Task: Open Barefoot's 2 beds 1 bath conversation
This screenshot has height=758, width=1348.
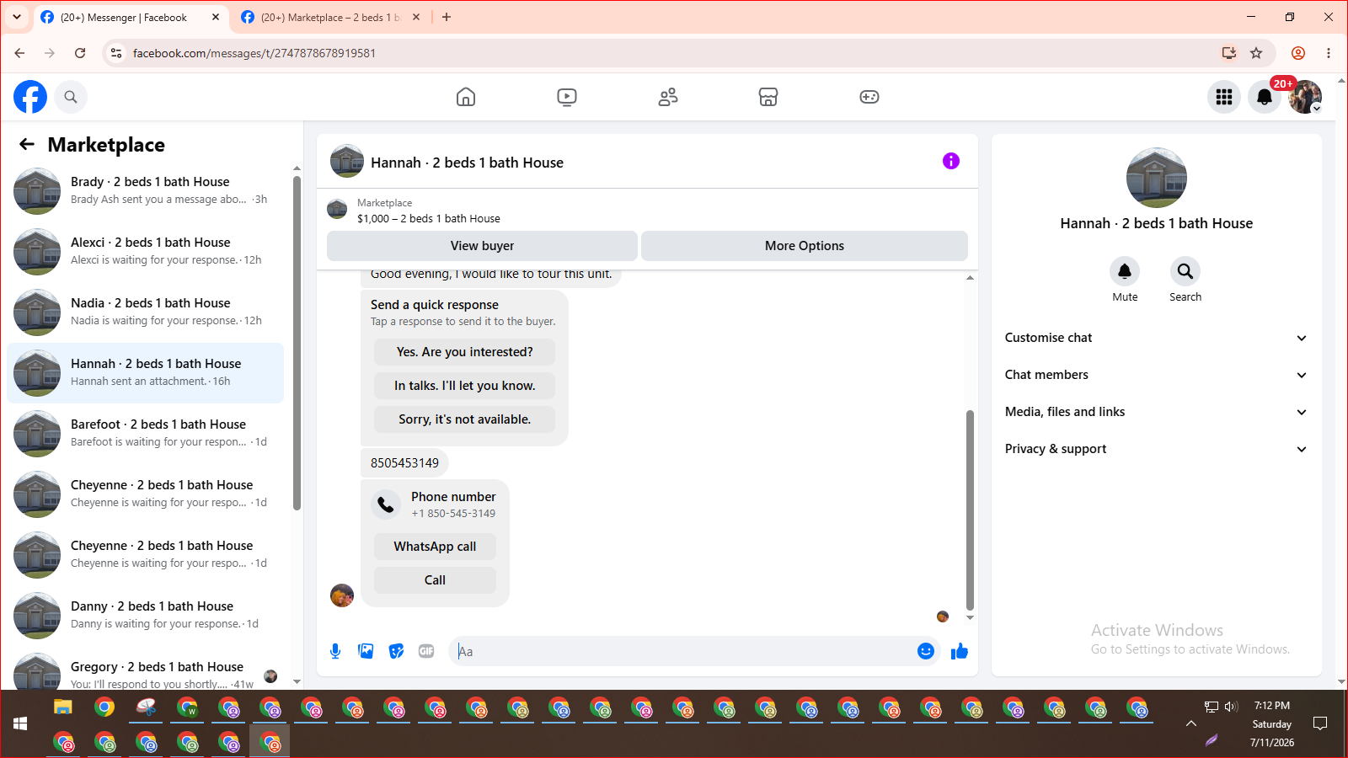Action: [x=146, y=434]
